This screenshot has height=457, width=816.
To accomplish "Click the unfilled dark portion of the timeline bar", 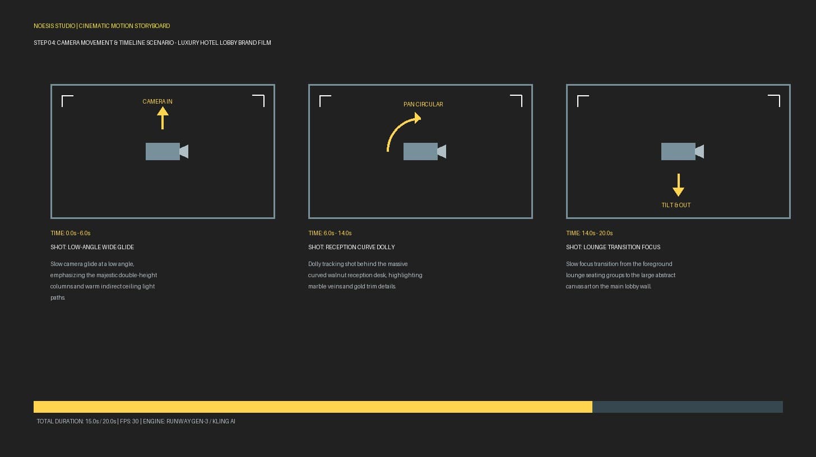I will click(688, 407).
